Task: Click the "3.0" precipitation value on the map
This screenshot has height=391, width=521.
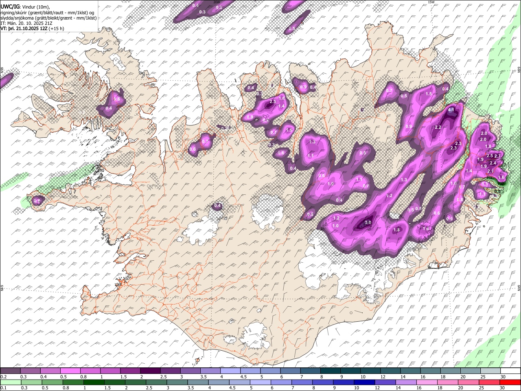Action: [x=368, y=222]
